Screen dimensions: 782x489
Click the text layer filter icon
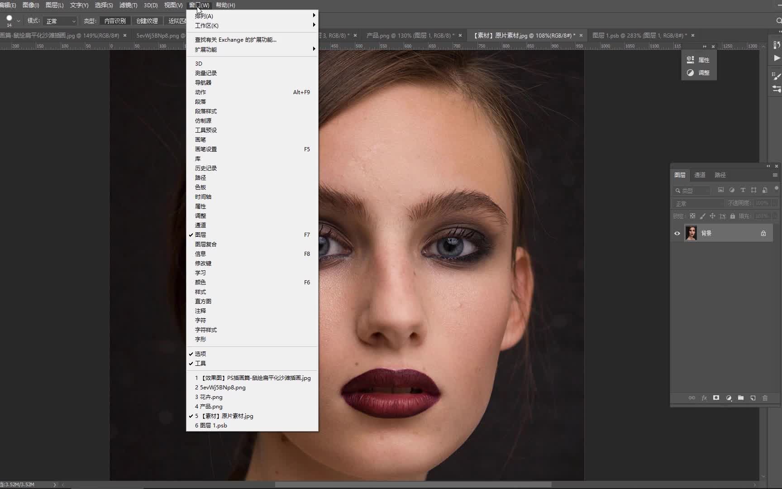click(743, 190)
